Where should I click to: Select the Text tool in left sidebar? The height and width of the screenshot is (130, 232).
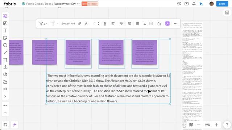tap(5, 31)
